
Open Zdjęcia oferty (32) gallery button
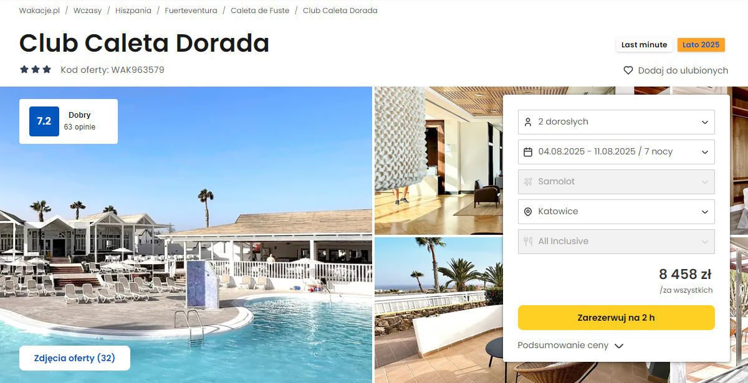(x=75, y=358)
